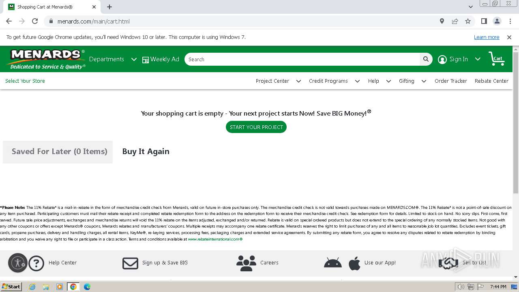Switch to Saved For Later tab
519x292 pixels.
click(58, 152)
